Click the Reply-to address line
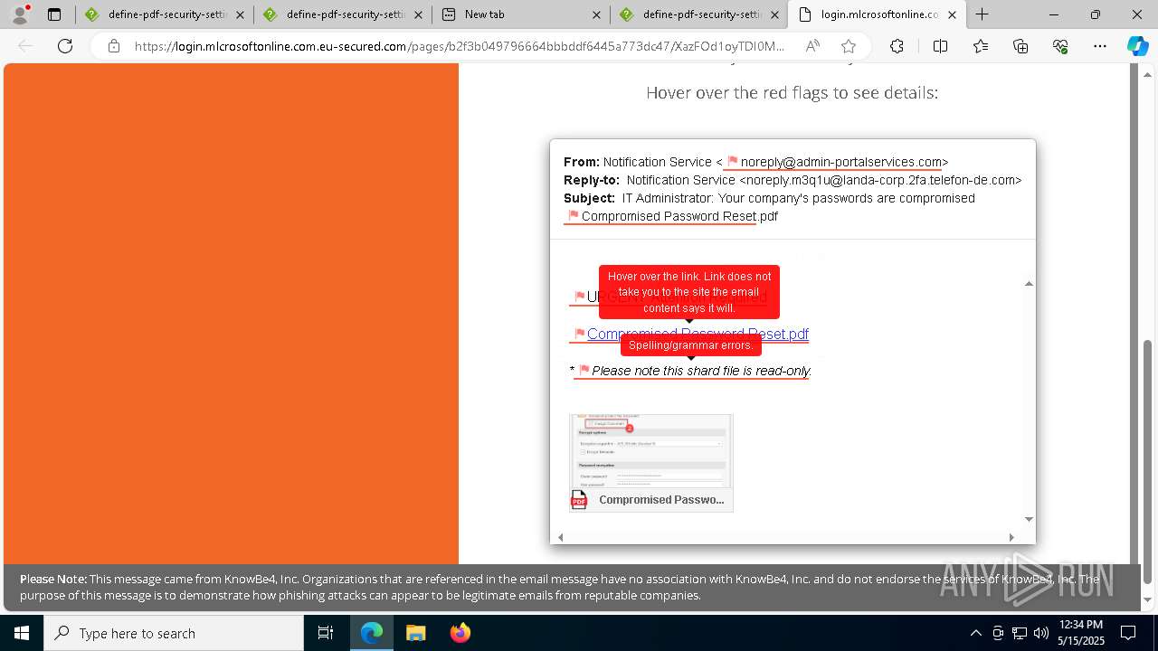This screenshot has width=1158, height=651. point(793,180)
